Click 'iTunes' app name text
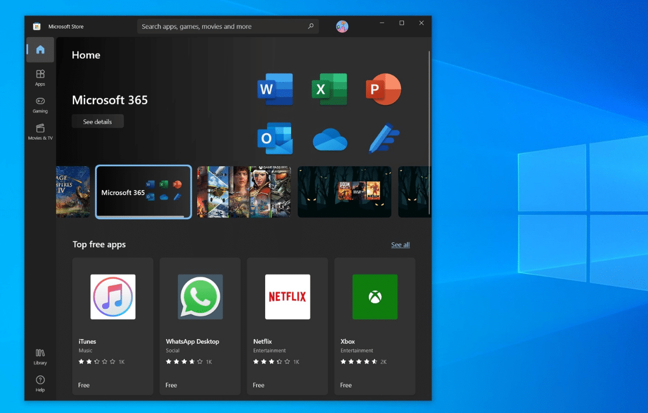The height and width of the screenshot is (413, 648). tap(87, 341)
